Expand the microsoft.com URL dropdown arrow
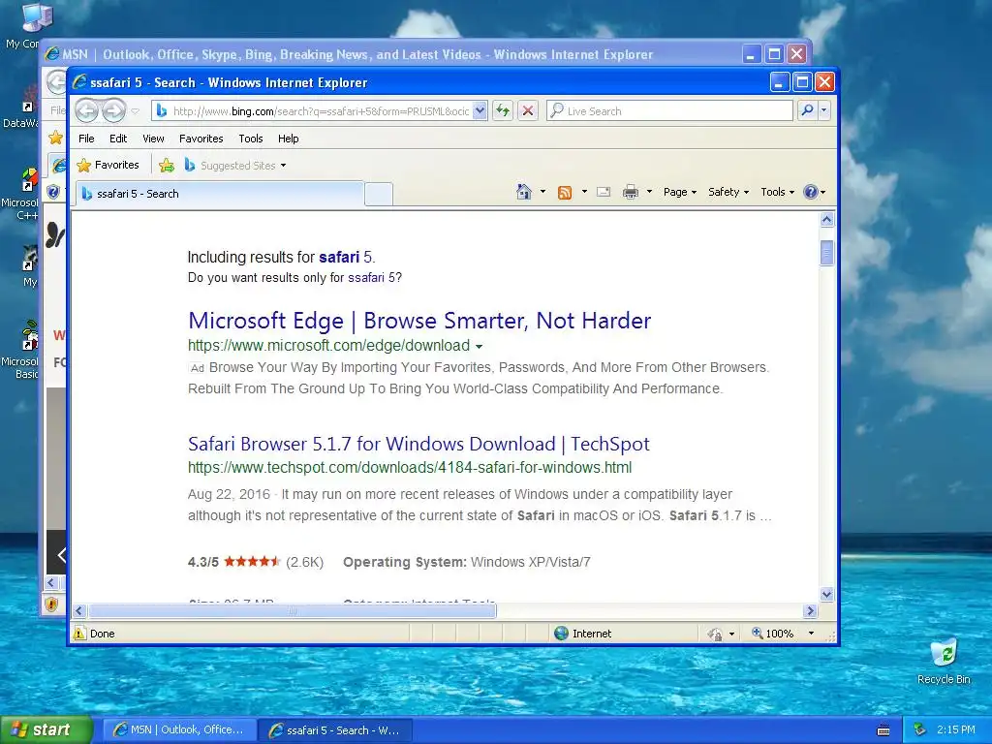 click(x=479, y=347)
